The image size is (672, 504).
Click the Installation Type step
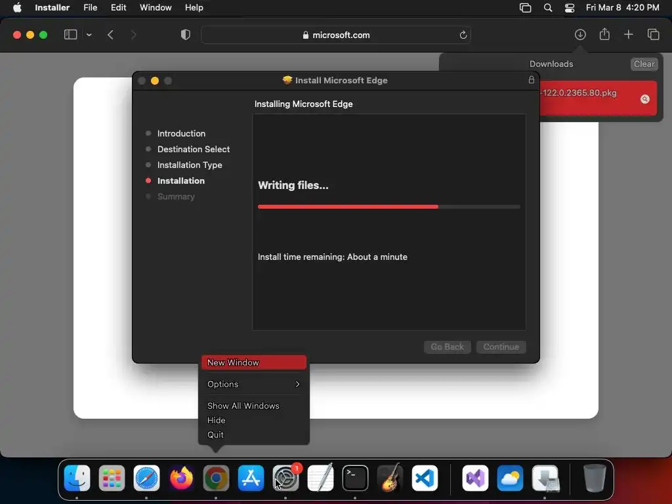(x=190, y=165)
